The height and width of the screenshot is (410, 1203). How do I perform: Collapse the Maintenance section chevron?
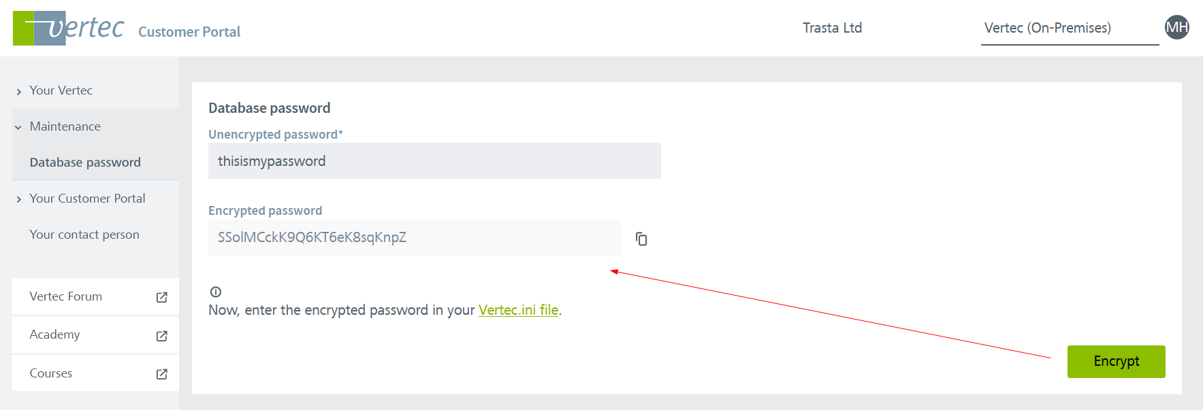18,127
